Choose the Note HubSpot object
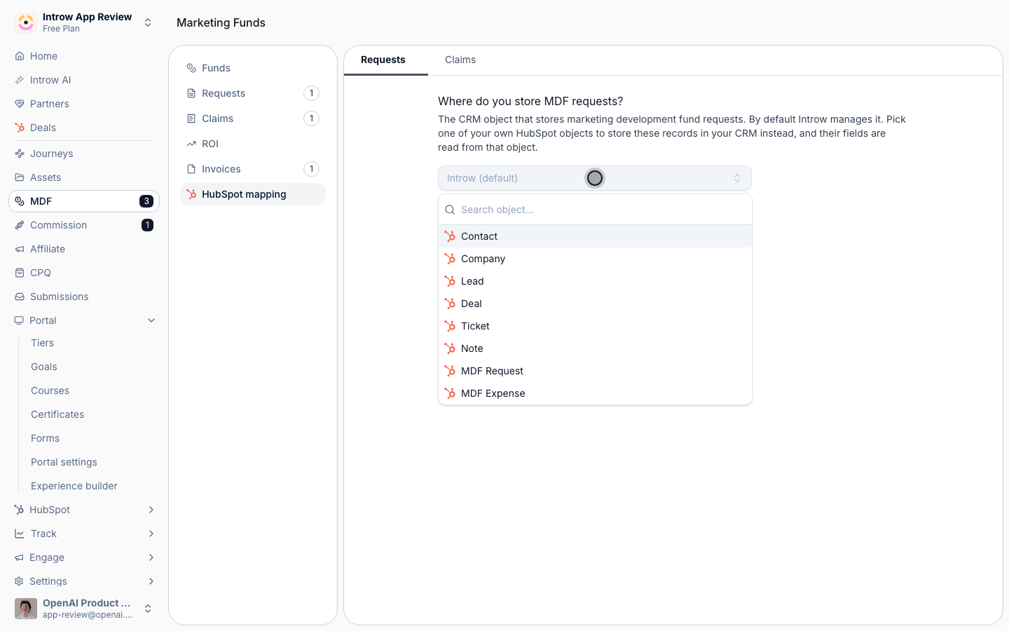Viewport: 1009px width, 631px height. coord(595,348)
